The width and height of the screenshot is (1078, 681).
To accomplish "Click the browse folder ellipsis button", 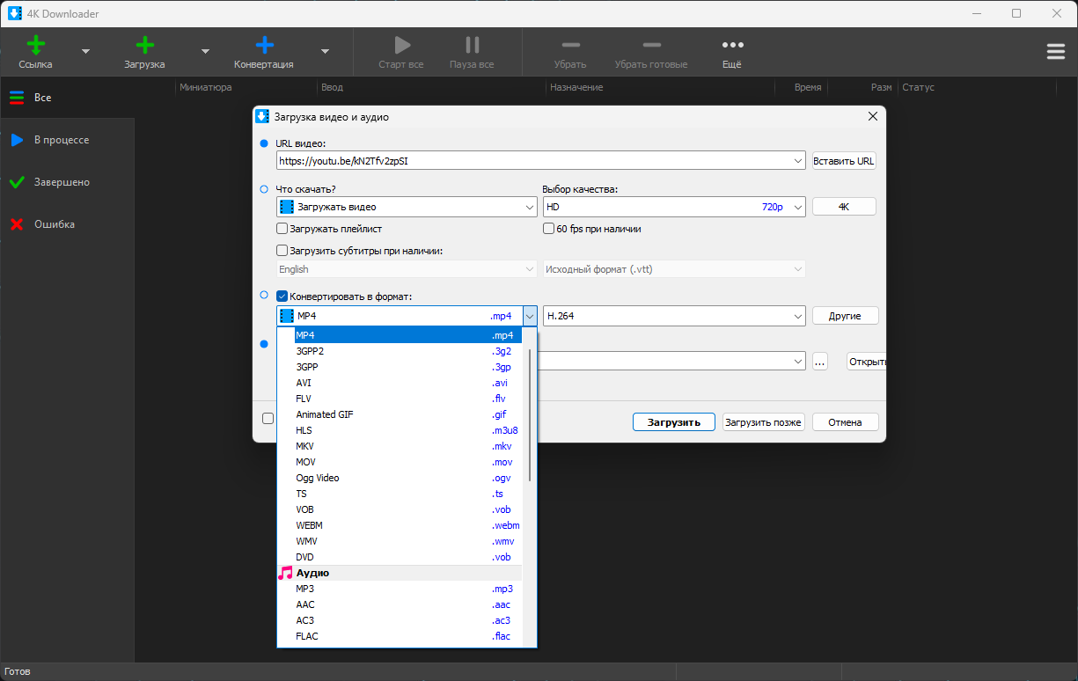I will 820,361.
